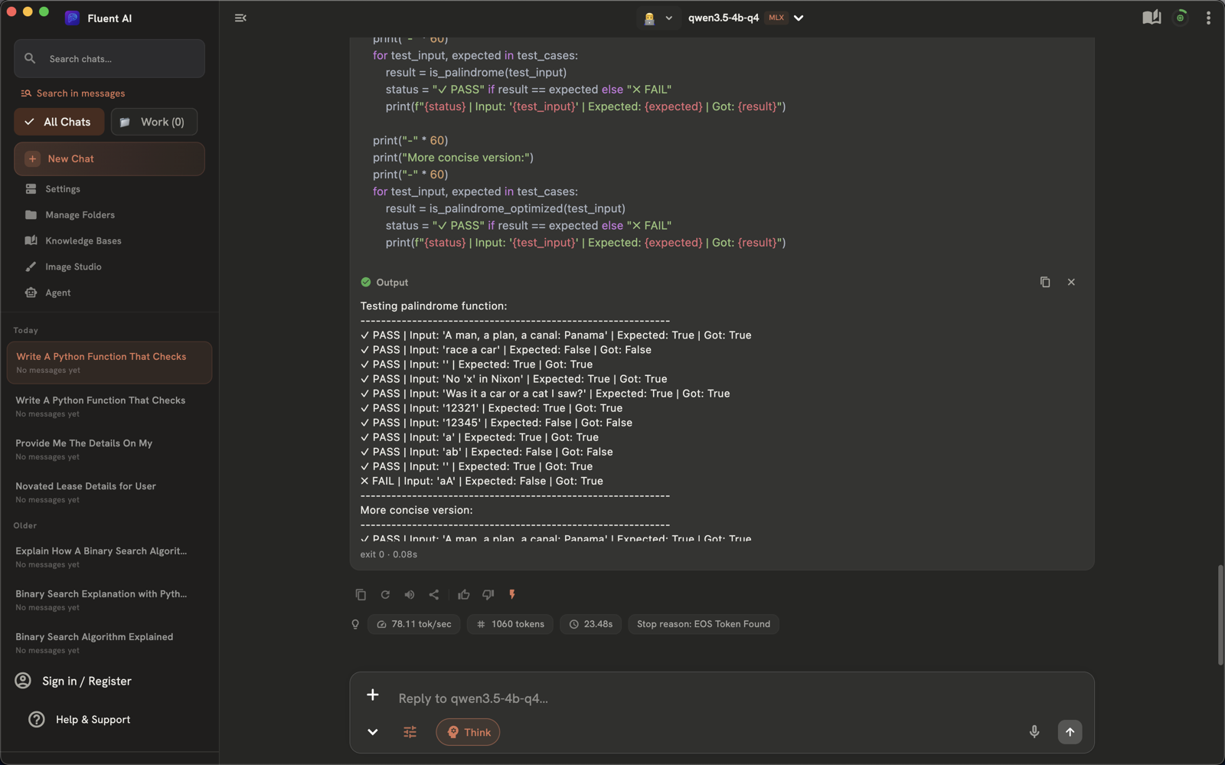The height and width of the screenshot is (765, 1225).
Task: Focus the Search chats field
Action: pyautogui.click(x=109, y=58)
